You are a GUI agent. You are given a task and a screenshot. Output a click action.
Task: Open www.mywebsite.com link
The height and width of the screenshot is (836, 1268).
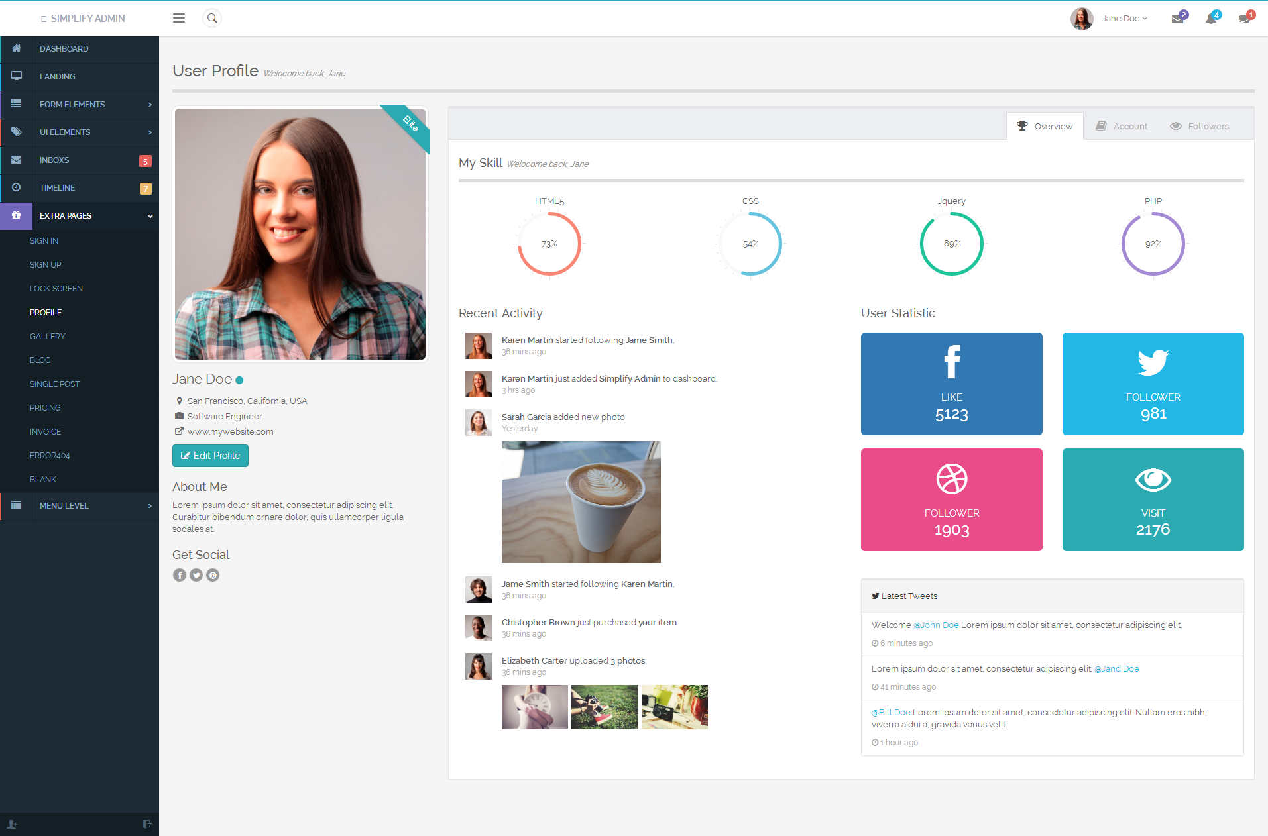(230, 431)
